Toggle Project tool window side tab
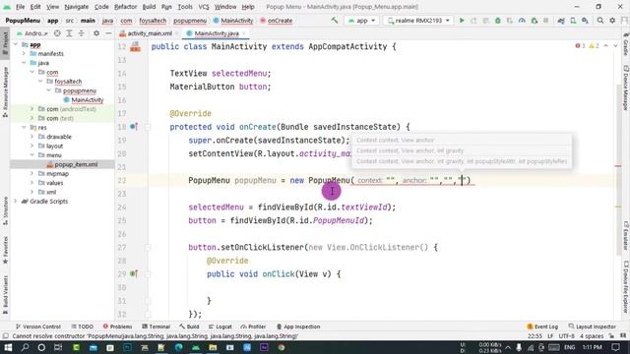Screen dimensions: 630x354 click(5, 44)
